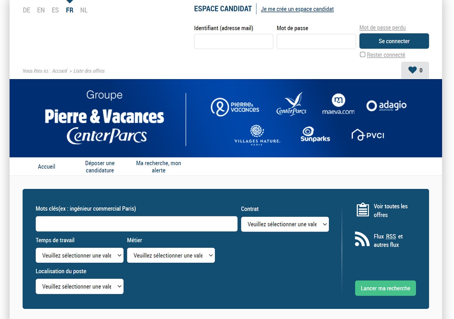
Task: Click the 'Lancer ma recherche' button
Action: 385,288
